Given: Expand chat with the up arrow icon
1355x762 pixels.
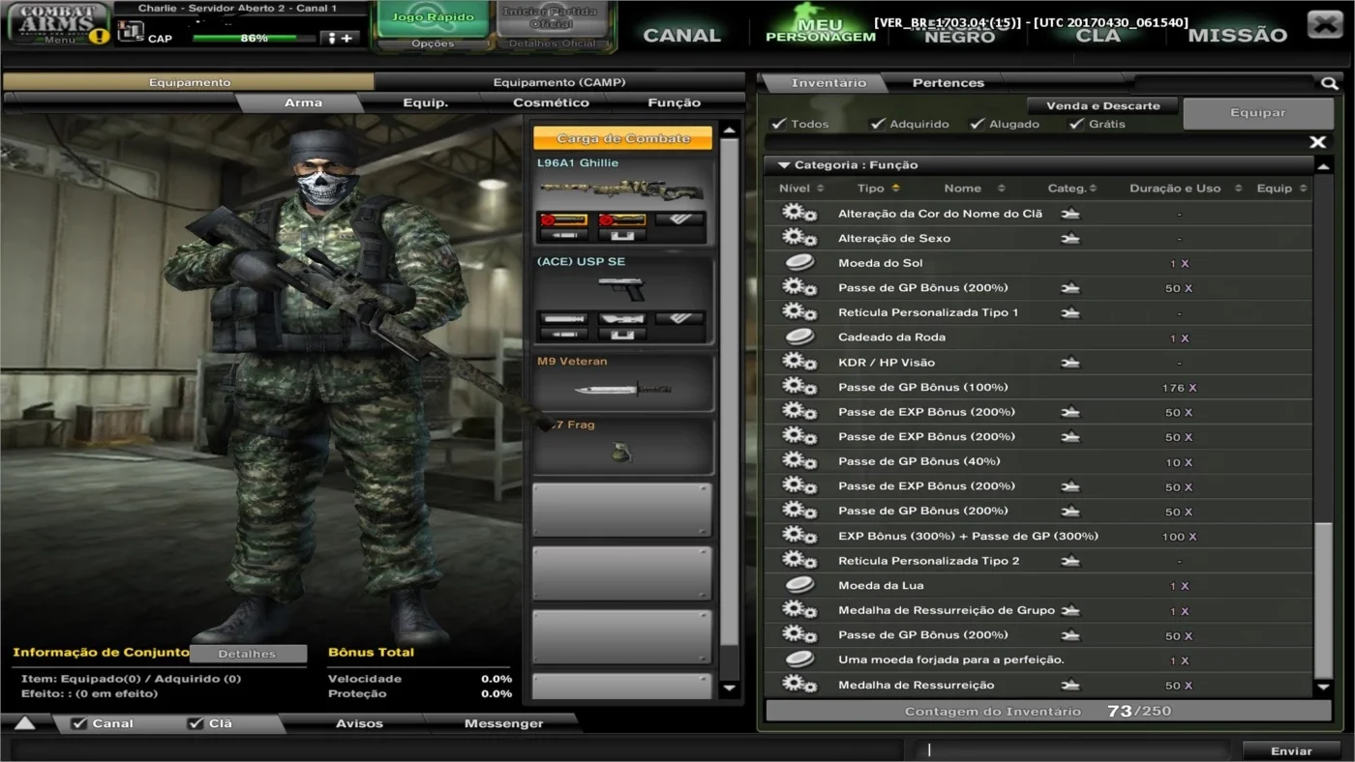Looking at the screenshot, I should pyautogui.click(x=24, y=723).
